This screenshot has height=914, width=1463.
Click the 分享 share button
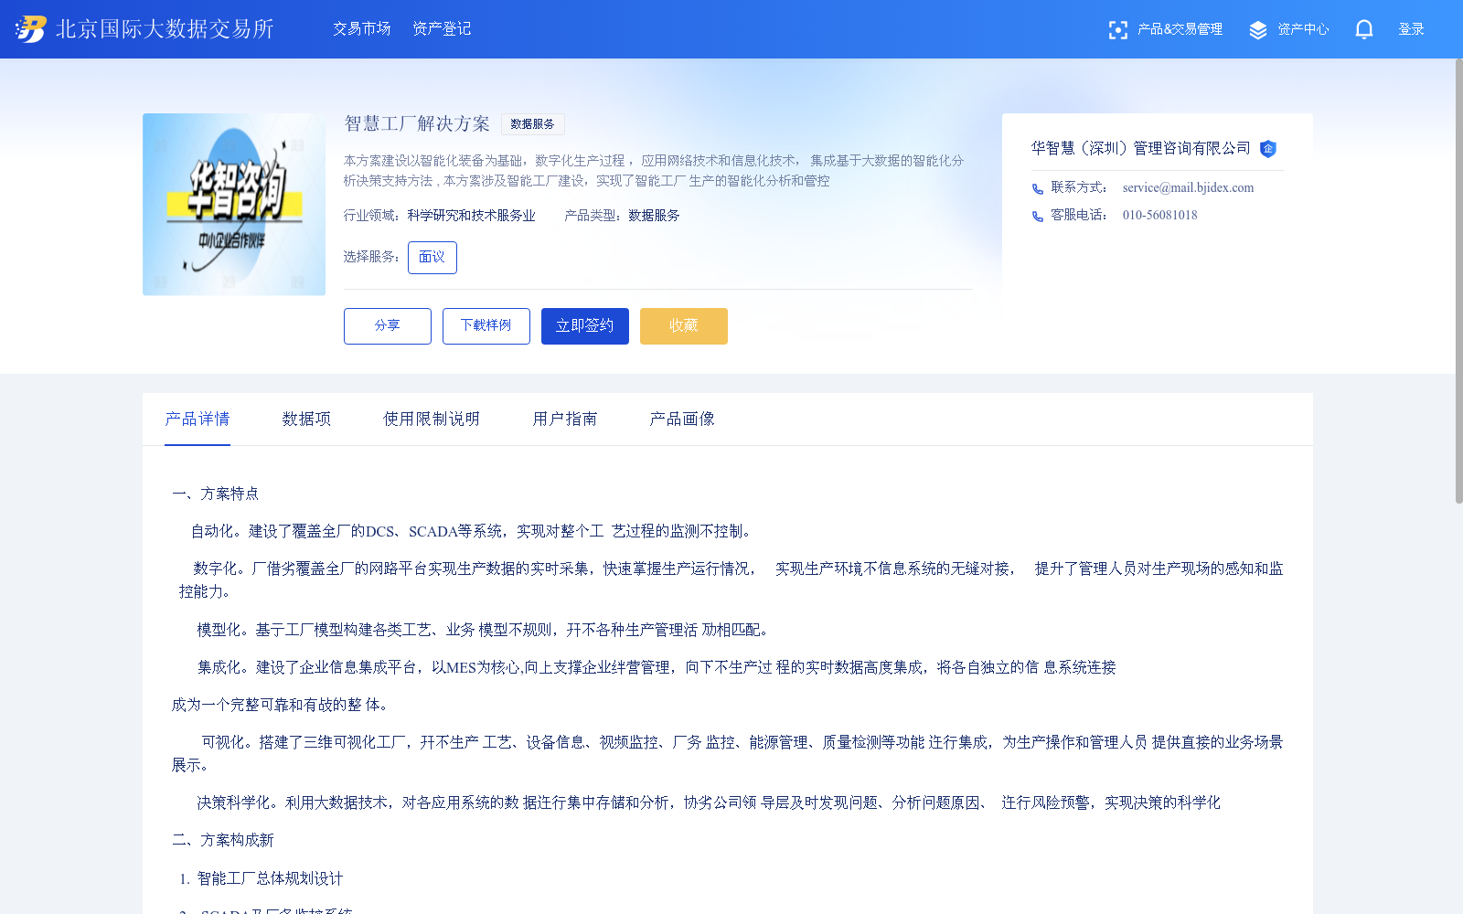(388, 326)
